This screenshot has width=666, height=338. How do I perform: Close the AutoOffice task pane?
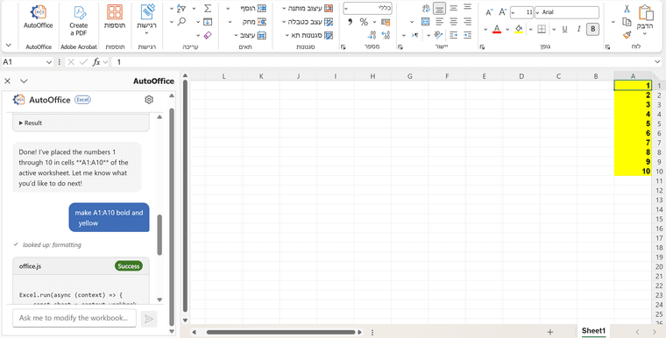pyautogui.click(x=7, y=81)
